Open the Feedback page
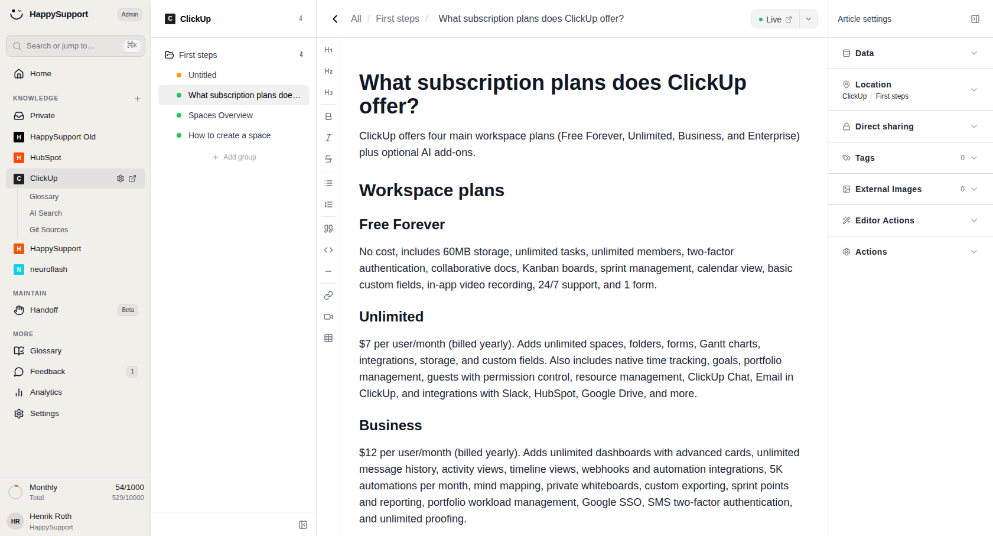 pyautogui.click(x=76, y=372)
